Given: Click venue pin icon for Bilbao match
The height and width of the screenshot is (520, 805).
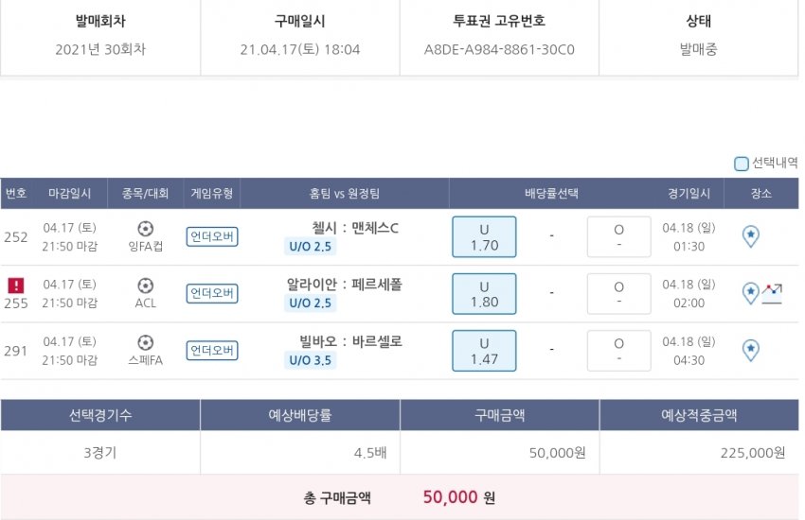Looking at the screenshot, I should [750, 351].
